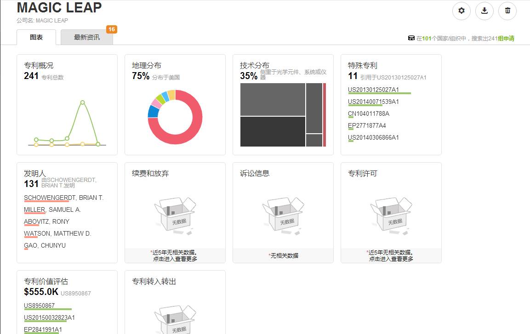The height and width of the screenshot is (334, 530).
Task: Open the 技术分布 card title
Action: coord(255,65)
